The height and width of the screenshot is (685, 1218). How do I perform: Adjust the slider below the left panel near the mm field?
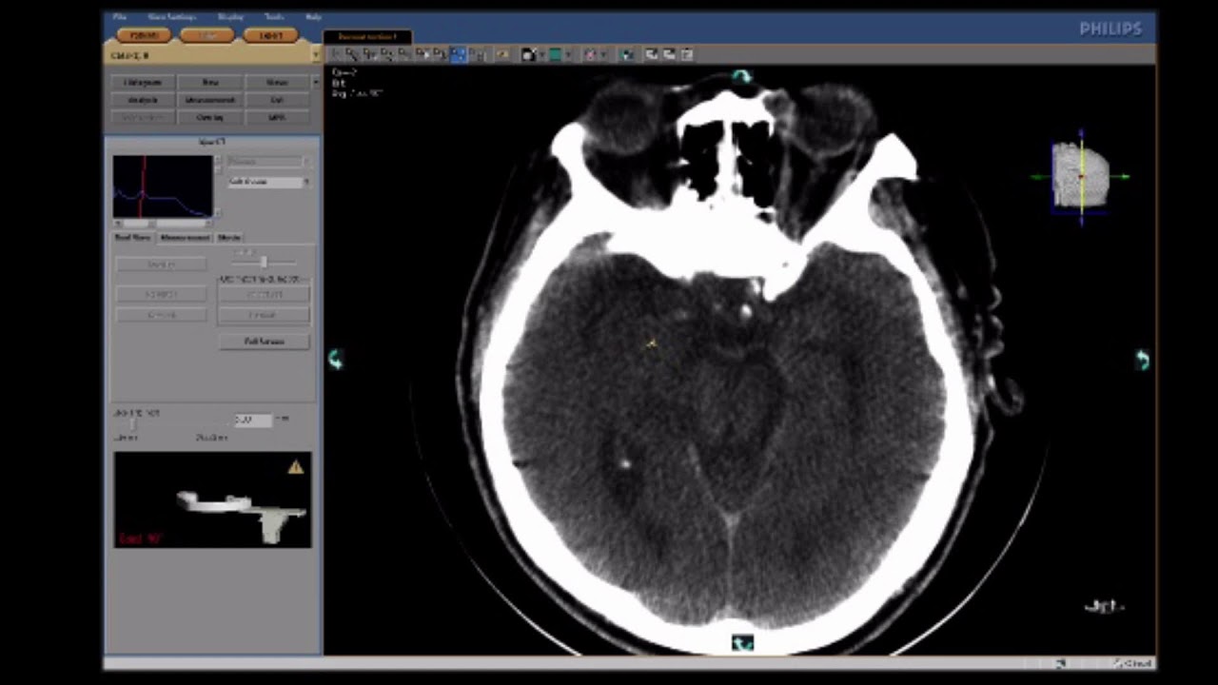(131, 426)
